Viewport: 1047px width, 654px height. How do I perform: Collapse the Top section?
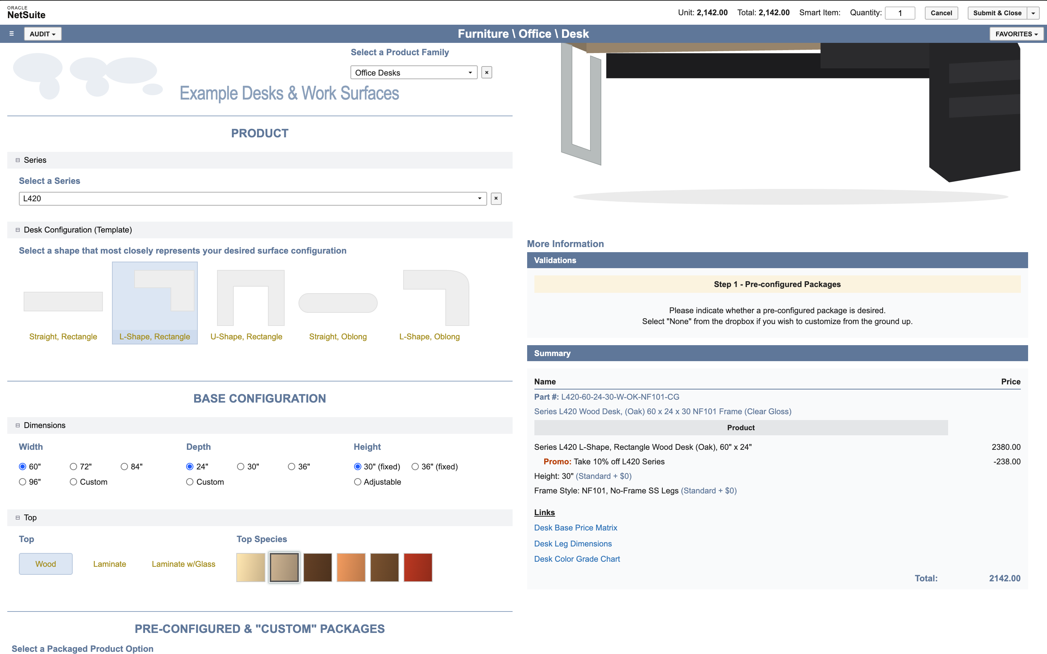click(x=18, y=517)
